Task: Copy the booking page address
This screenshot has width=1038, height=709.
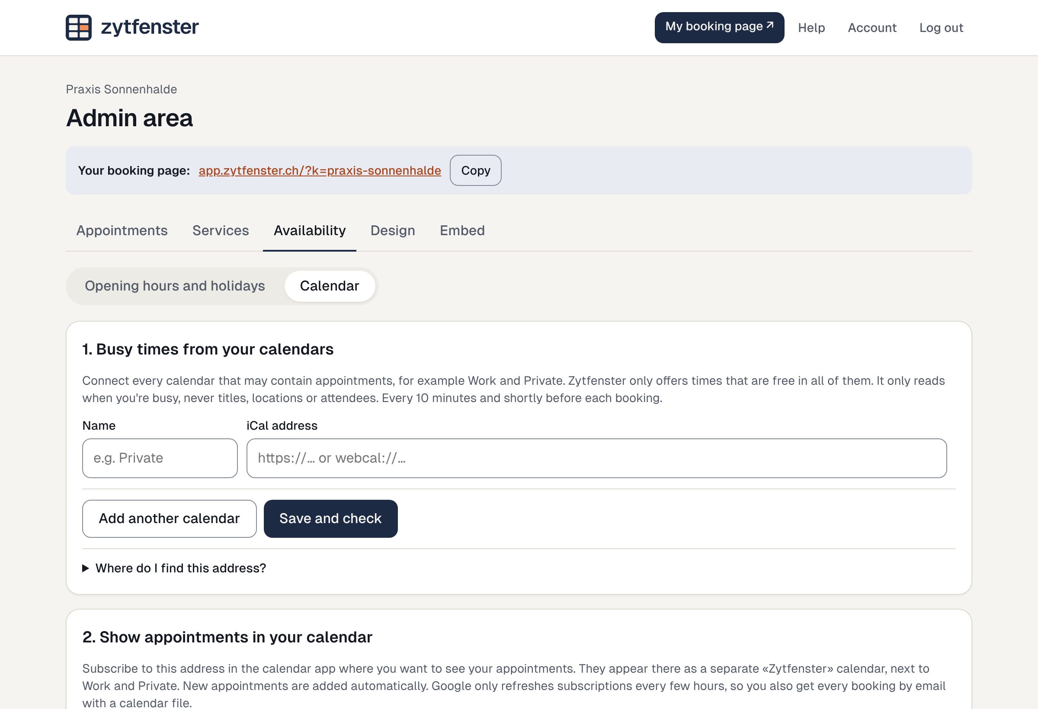Action: (475, 171)
